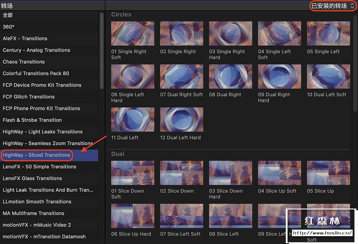The height and width of the screenshot is (244, 358).
Task: Select 02 Single Right transition thumbnail
Action: click(x=181, y=34)
